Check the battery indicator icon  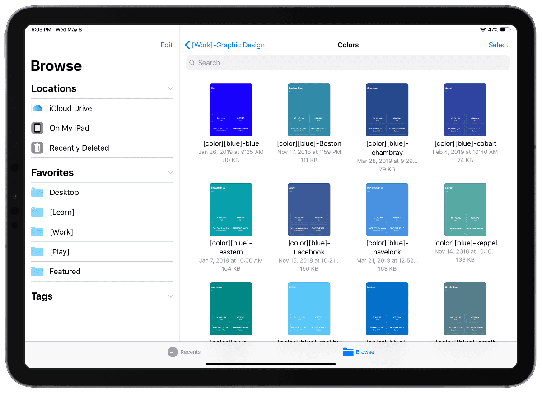pyautogui.click(x=506, y=30)
